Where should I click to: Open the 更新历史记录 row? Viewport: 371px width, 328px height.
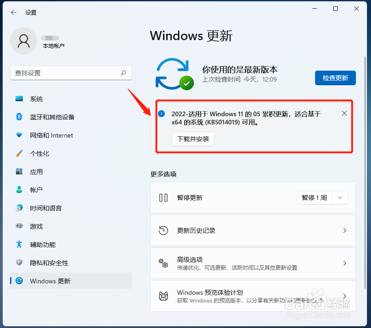(253, 231)
